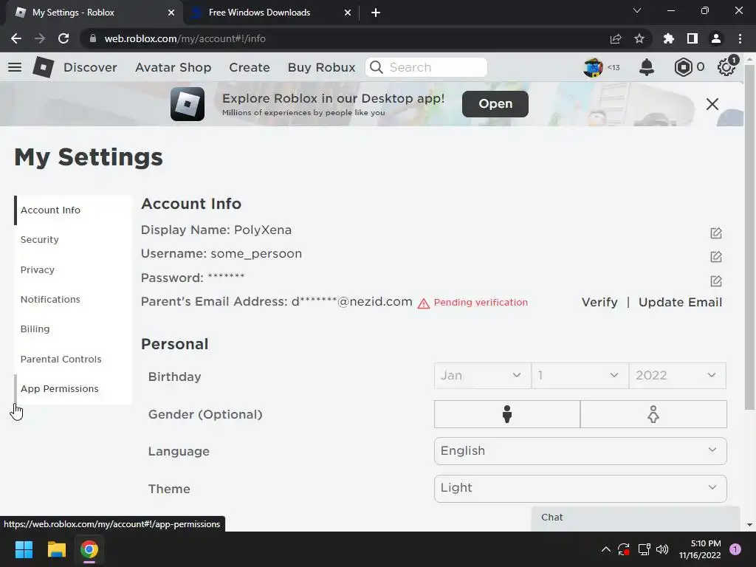756x567 pixels.
Task: Bookmark this page with star
Action: click(639, 38)
